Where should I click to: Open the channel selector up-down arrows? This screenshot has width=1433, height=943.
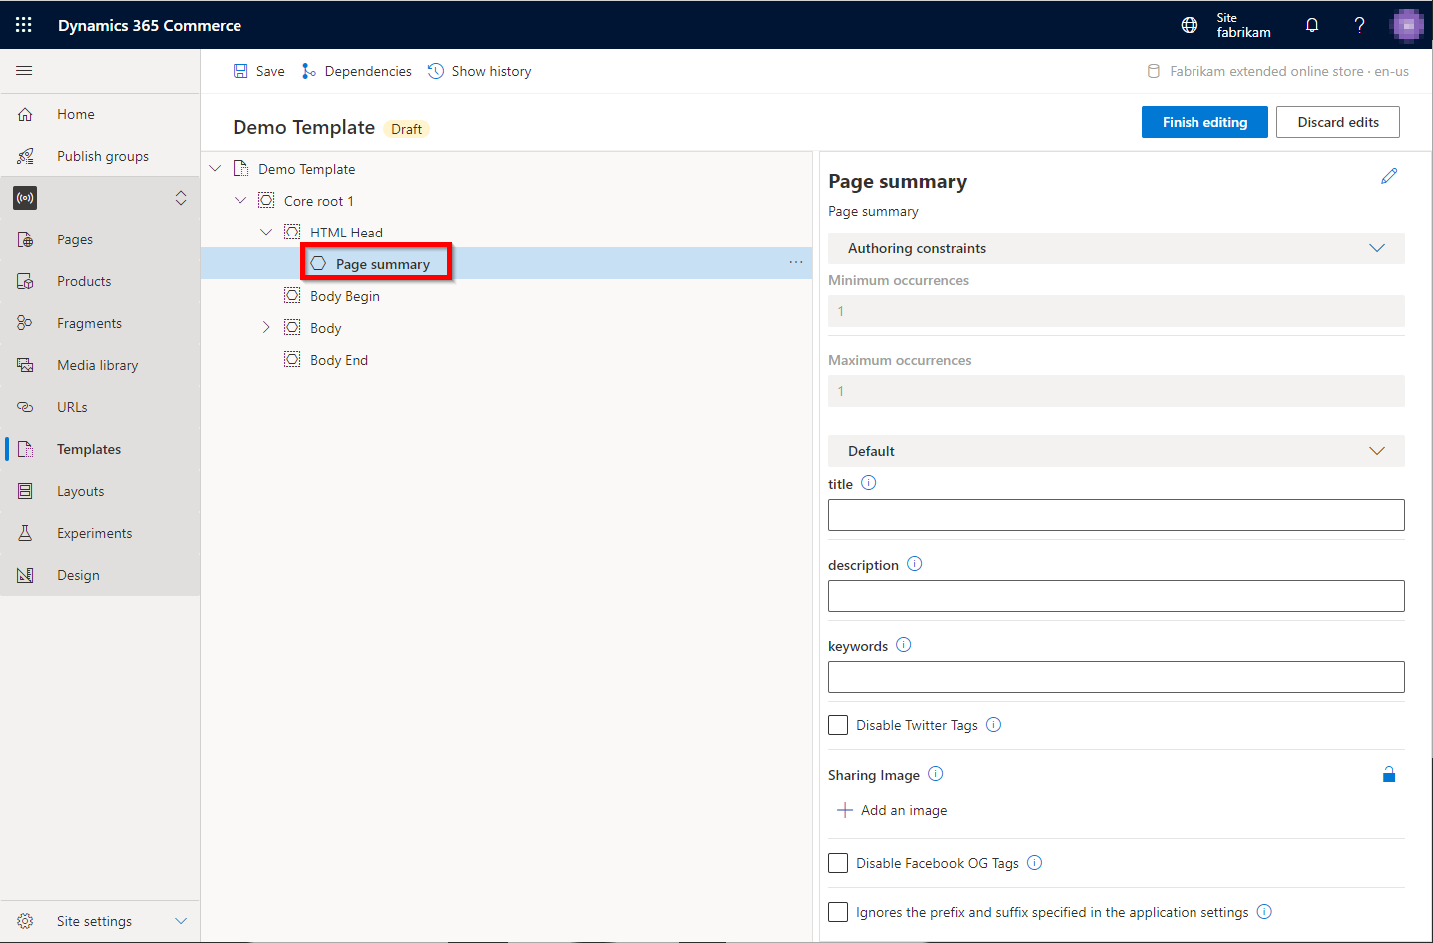point(181,198)
